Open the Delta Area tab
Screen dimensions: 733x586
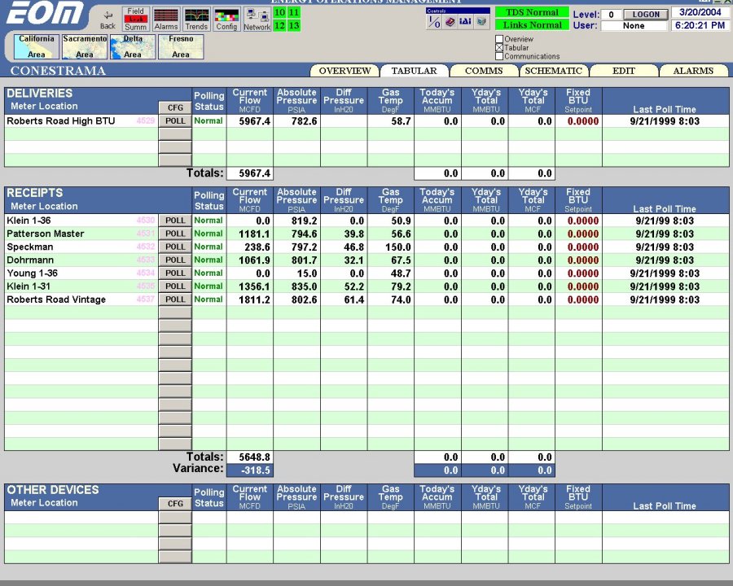pyautogui.click(x=131, y=47)
